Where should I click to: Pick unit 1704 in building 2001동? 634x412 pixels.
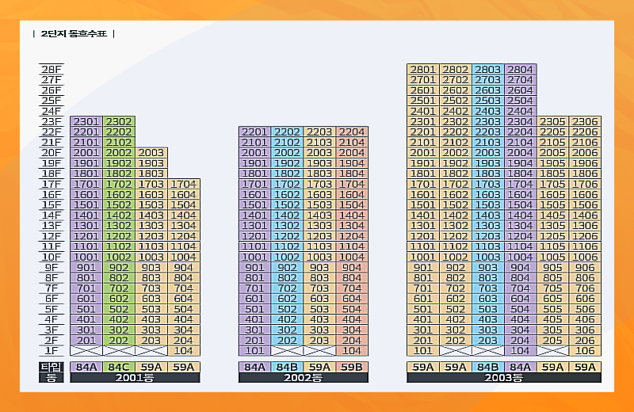[184, 184]
